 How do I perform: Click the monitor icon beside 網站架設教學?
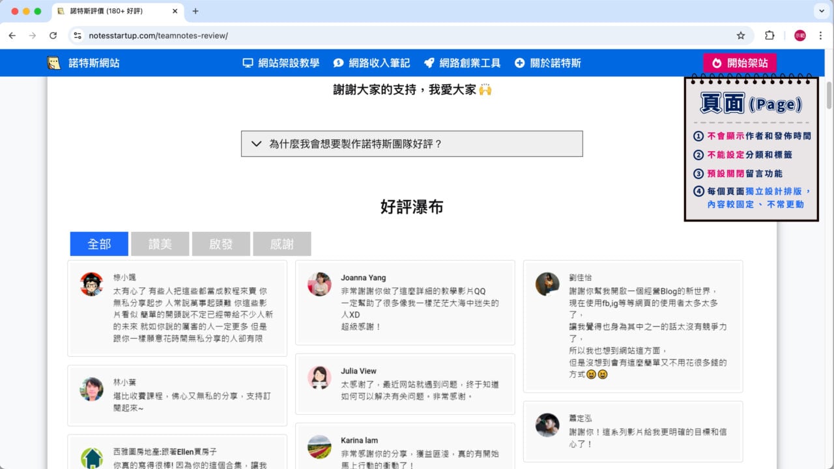[x=248, y=63]
